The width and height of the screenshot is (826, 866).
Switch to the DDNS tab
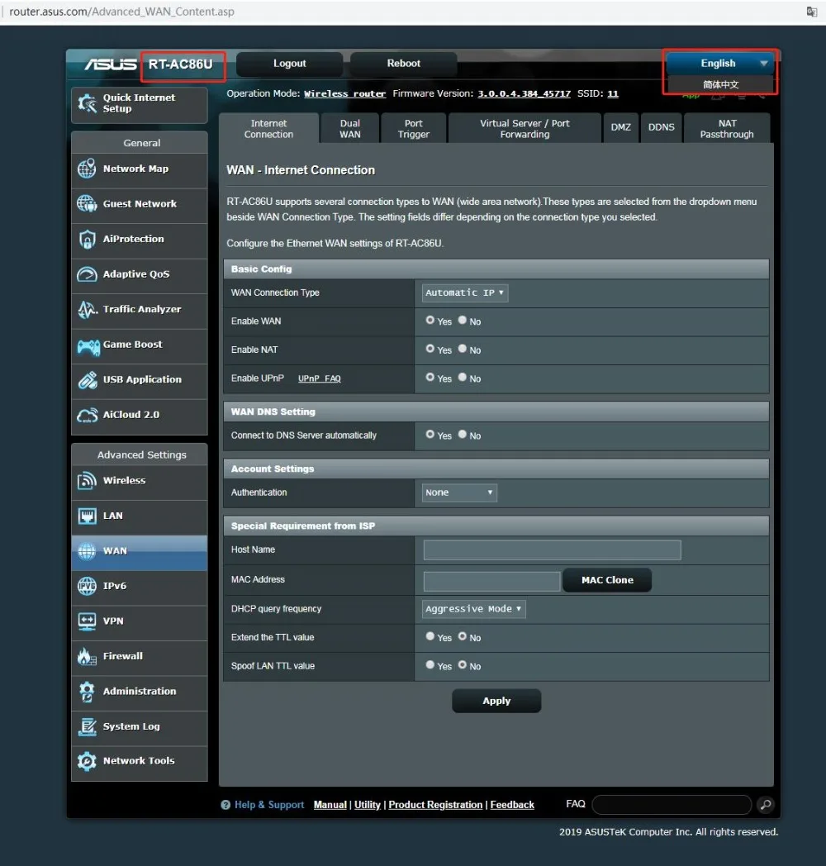click(661, 127)
